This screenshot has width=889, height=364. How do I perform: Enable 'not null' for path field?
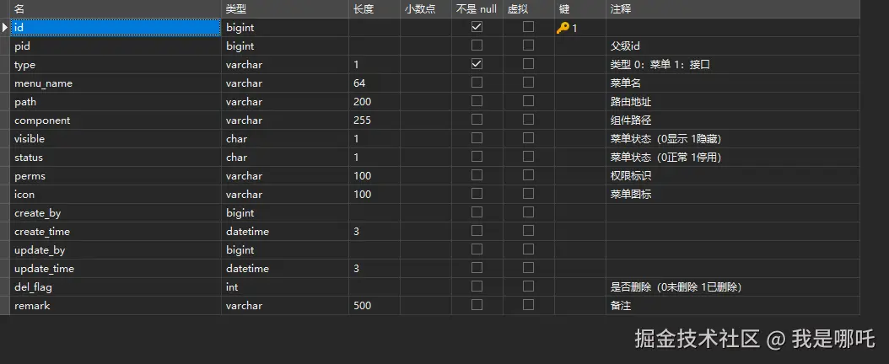(477, 101)
